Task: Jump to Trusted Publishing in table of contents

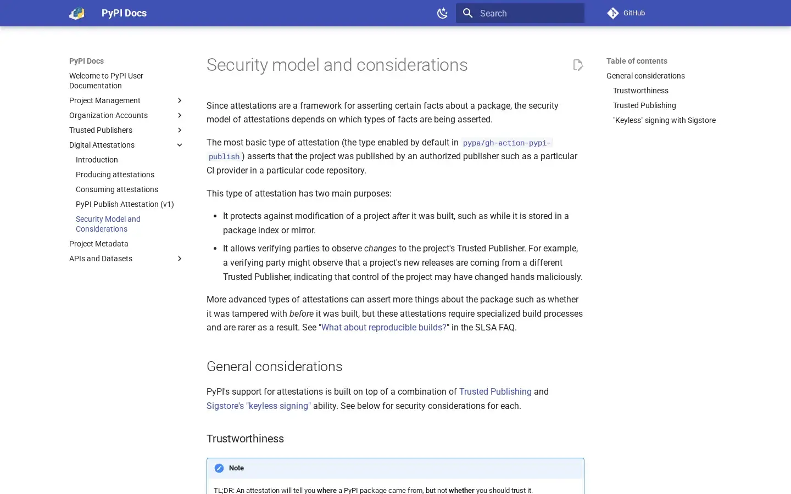Action: click(x=645, y=105)
